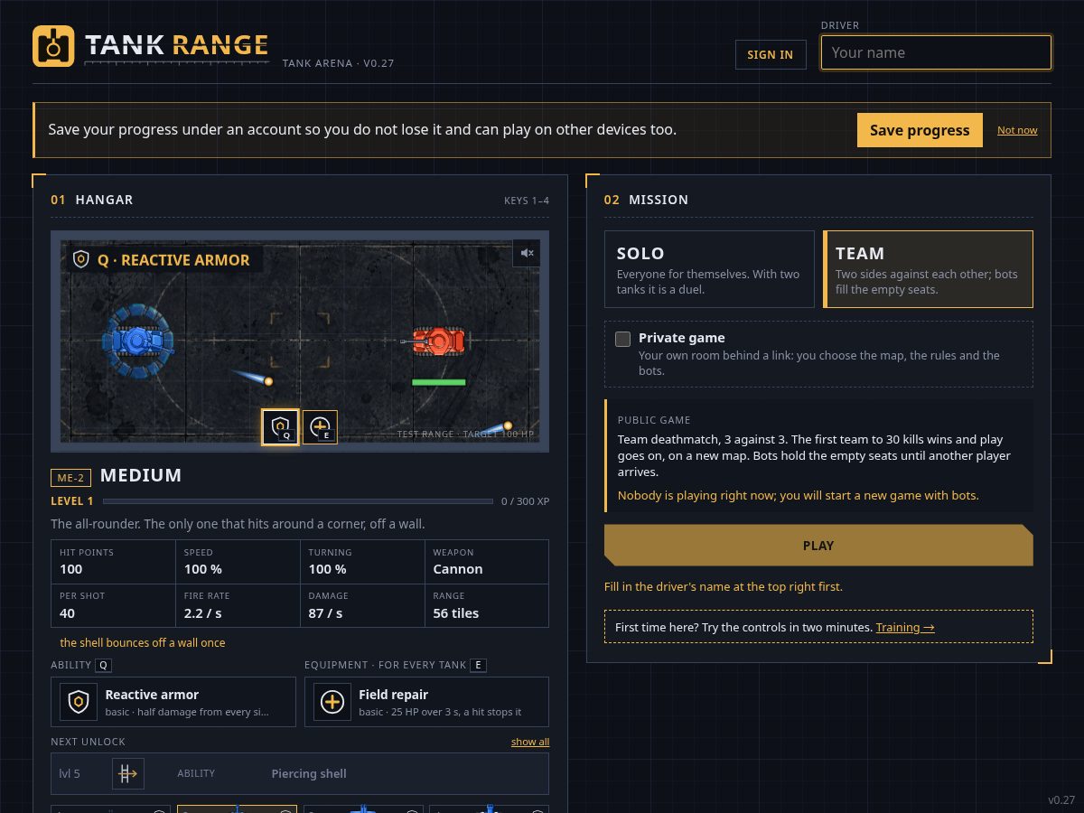Click the '0 / 300 XP' text

pos(525,501)
